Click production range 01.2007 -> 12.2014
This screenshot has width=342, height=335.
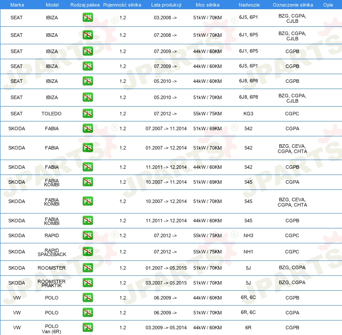tap(166, 148)
